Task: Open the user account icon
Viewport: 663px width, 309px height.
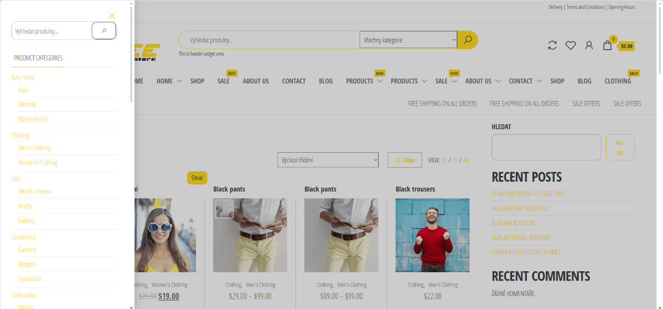Action: pyautogui.click(x=588, y=46)
